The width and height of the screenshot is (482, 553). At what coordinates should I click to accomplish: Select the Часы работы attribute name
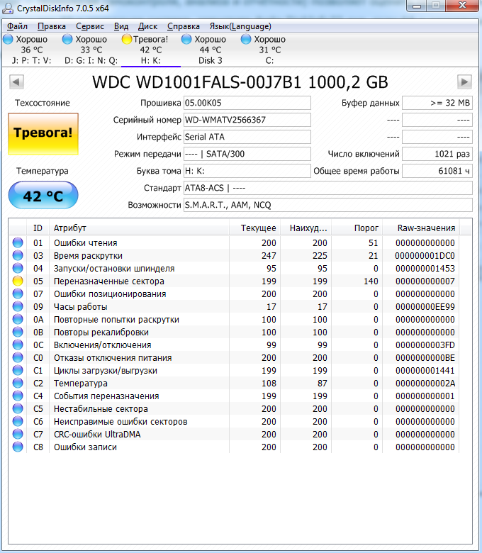[80, 307]
